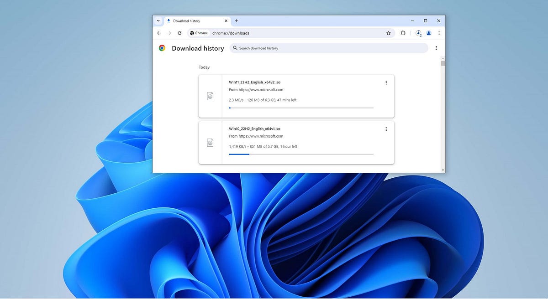Screen dimensions: 548x299
Task: Go back using the back arrow
Action: tap(159, 33)
